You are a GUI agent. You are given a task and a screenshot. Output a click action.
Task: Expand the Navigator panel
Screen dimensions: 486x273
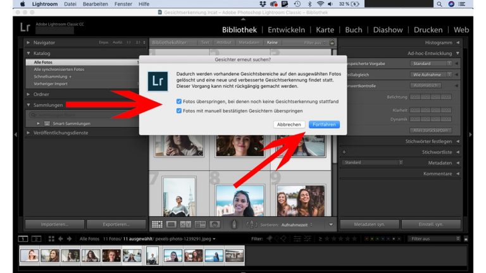point(28,42)
